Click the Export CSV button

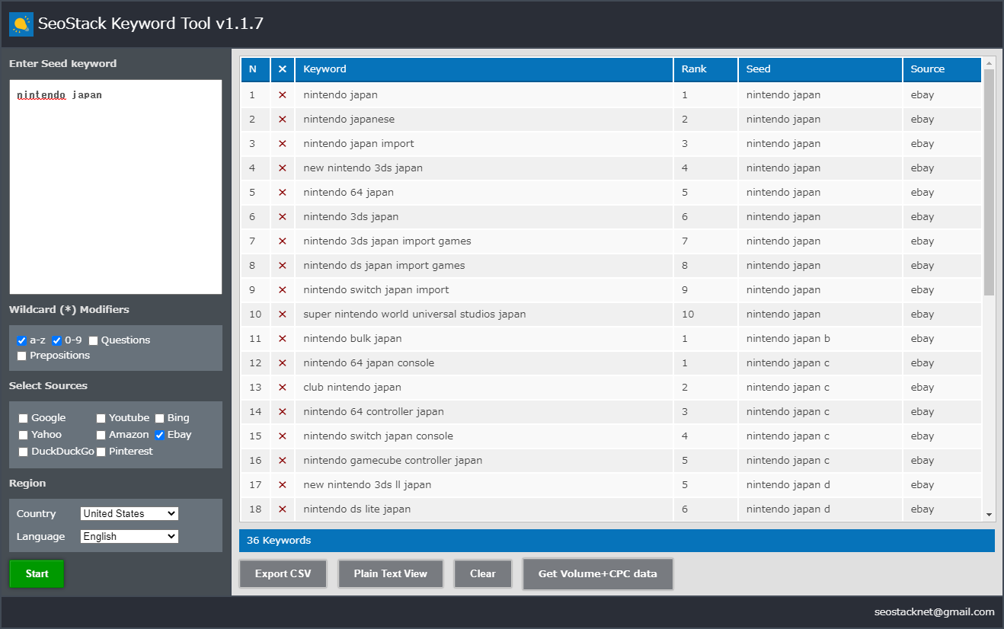tap(283, 574)
